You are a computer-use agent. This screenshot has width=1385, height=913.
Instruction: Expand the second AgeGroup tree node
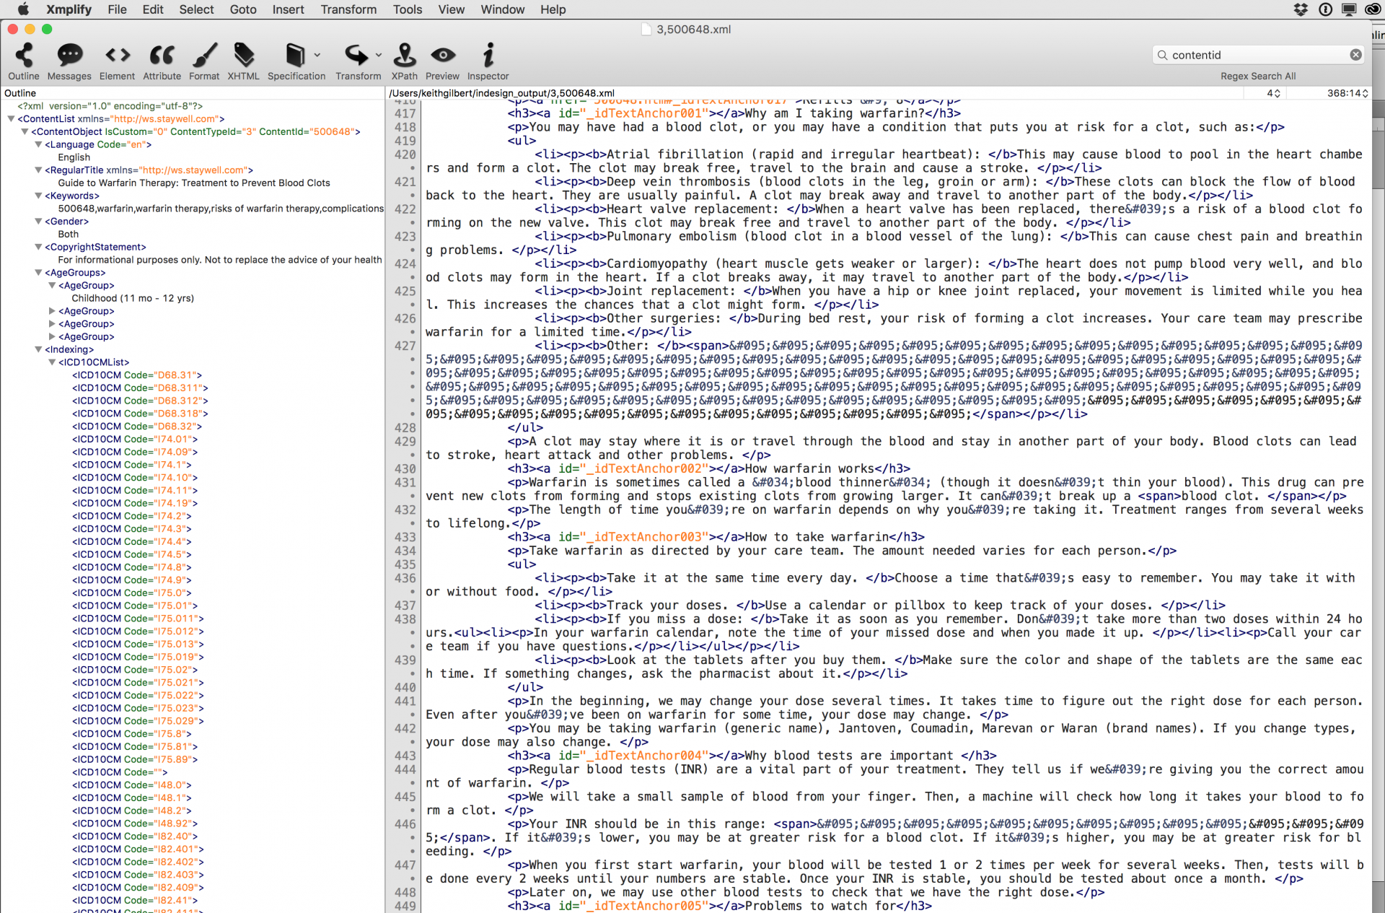[52, 311]
